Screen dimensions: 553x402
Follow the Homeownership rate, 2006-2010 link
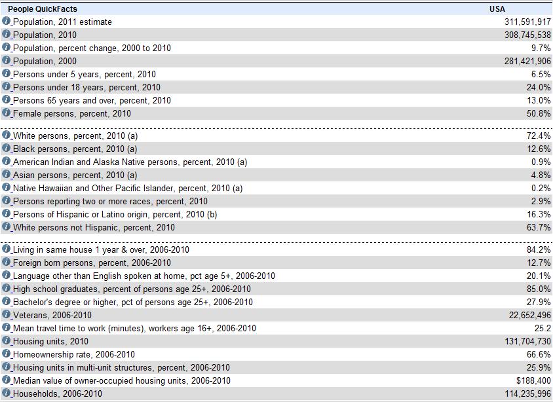pyautogui.click(x=73, y=354)
